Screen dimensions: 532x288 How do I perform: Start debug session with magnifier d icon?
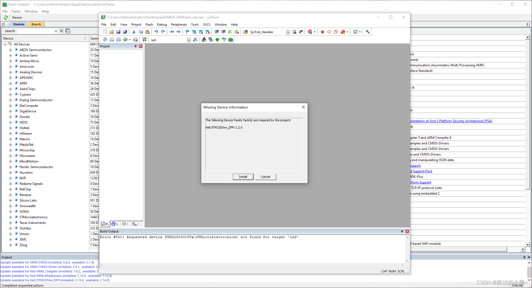tap(310, 32)
